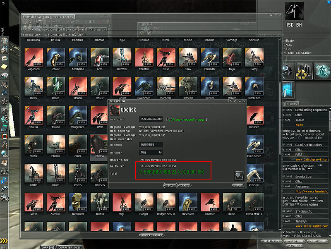Select the Bestower ship thumbnail
Screen dimensions: 331x249
pos(188,202)
